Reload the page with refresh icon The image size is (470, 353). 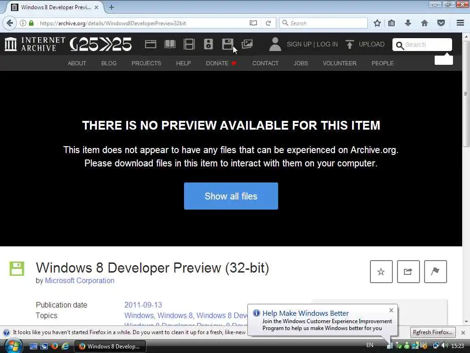pyautogui.click(x=268, y=23)
